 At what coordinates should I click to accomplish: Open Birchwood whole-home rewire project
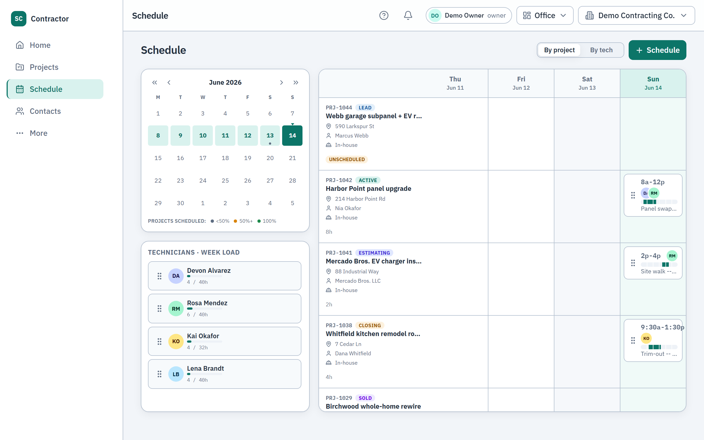coord(373,406)
